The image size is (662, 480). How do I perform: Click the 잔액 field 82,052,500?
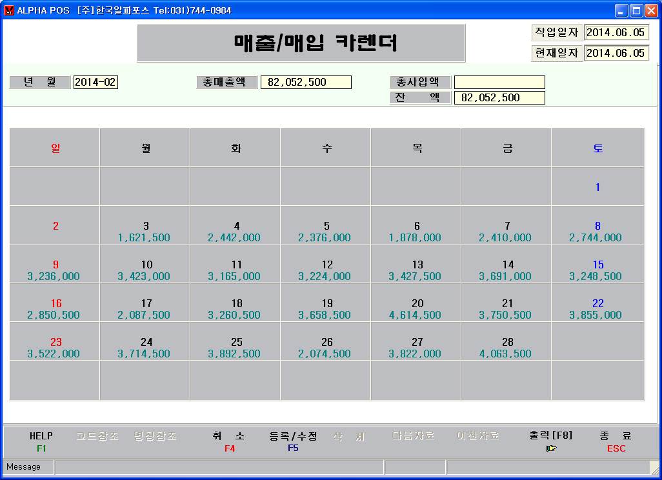499,97
